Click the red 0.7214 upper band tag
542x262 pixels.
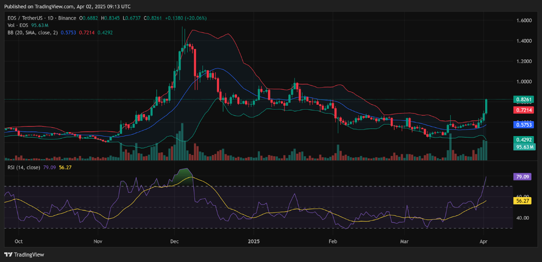[x=524, y=110]
